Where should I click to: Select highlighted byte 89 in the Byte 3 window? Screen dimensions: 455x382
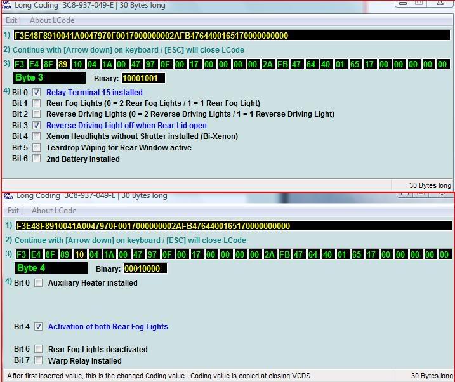(63, 64)
